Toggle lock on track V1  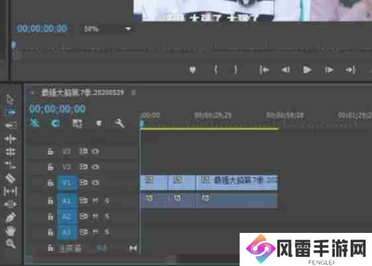[x=50, y=183]
